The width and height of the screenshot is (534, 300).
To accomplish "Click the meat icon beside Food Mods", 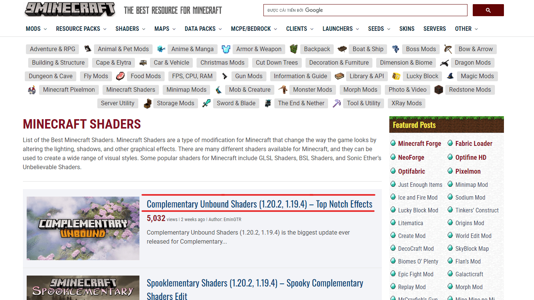I will [120, 76].
